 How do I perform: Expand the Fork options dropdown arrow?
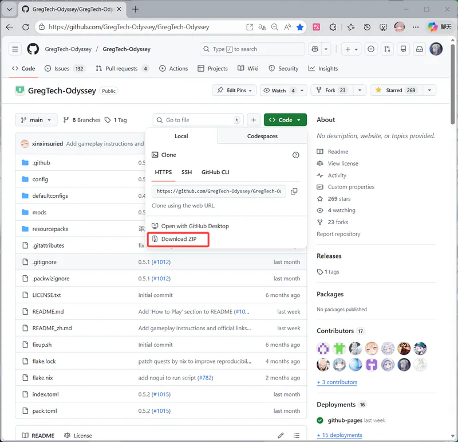[x=360, y=91]
